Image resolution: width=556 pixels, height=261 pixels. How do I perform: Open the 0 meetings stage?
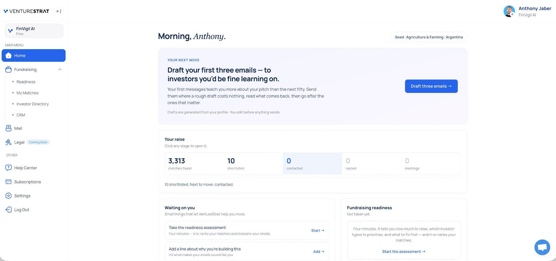(x=431, y=164)
